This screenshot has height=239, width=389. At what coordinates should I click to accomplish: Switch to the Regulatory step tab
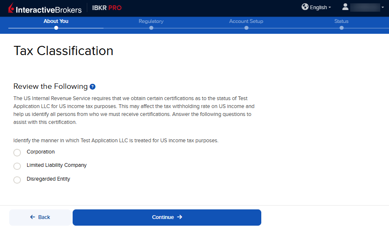point(151,21)
